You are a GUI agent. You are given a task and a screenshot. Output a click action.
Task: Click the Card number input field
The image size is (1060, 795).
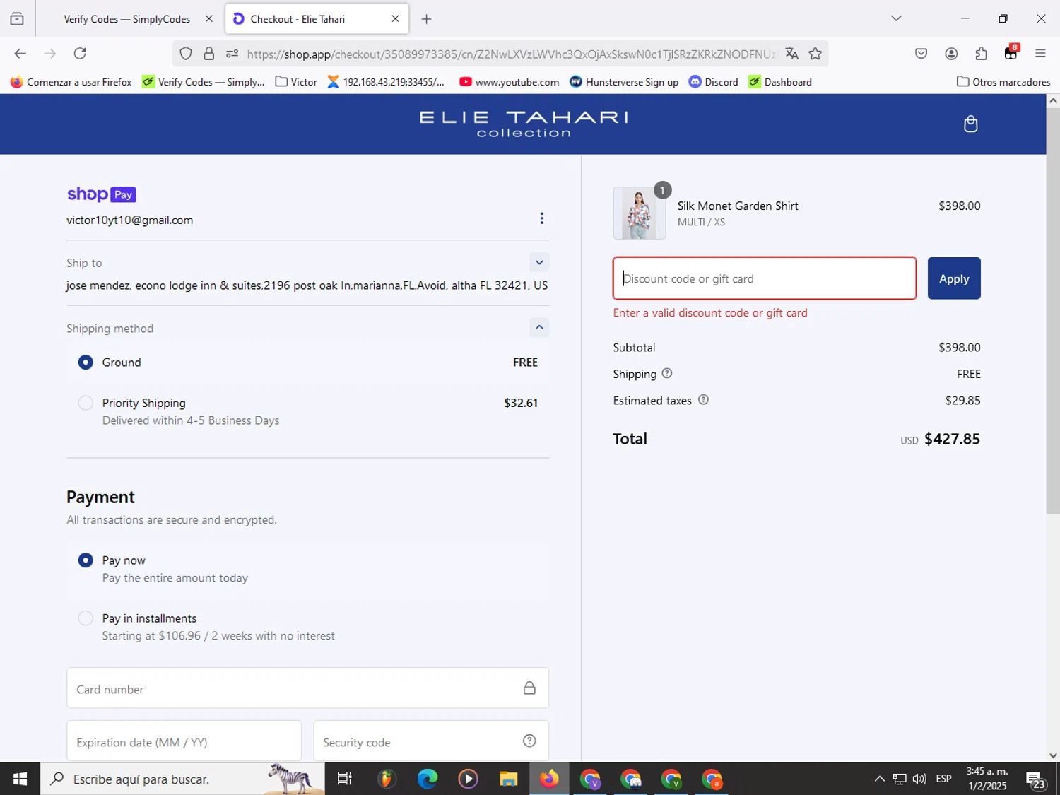coord(307,688)
